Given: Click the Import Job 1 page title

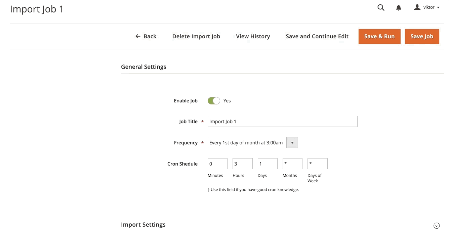Looking at the screenshot, I should [x=37, y=9].
